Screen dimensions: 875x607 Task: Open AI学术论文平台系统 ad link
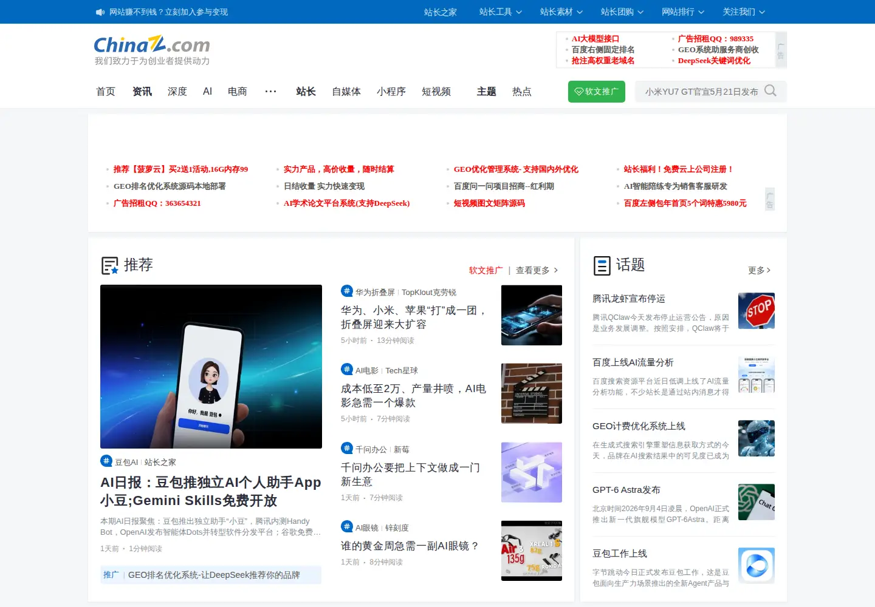346,203
